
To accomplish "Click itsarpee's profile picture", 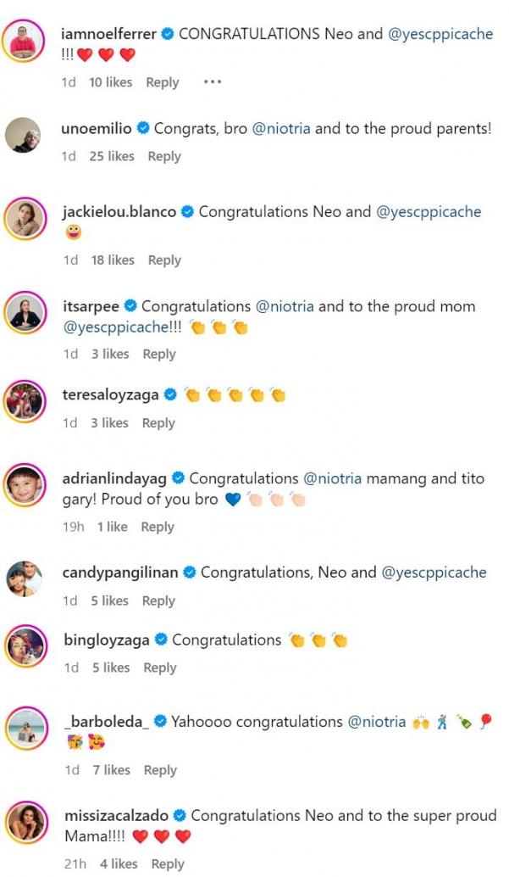I will point(23,312).
